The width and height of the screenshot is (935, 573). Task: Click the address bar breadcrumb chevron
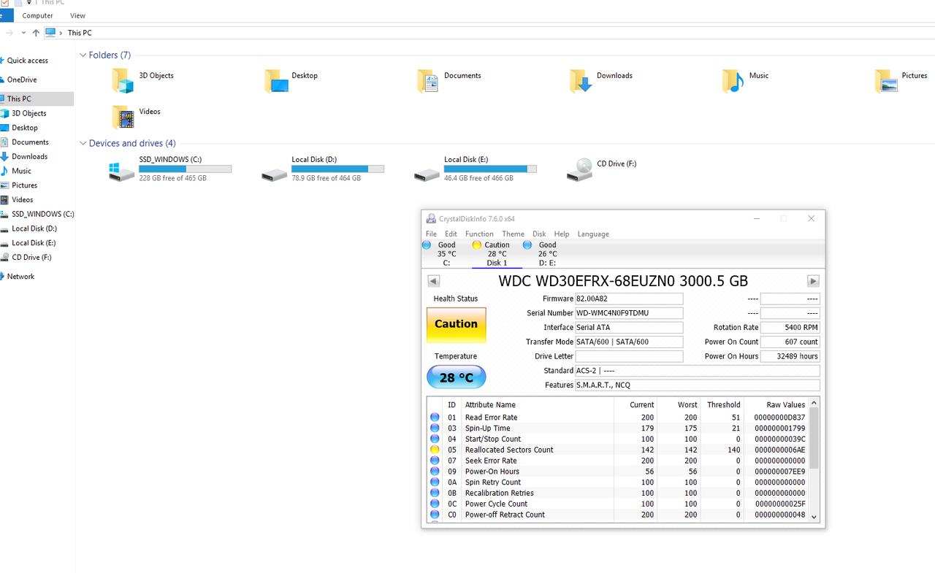click(x=61, y=33)
